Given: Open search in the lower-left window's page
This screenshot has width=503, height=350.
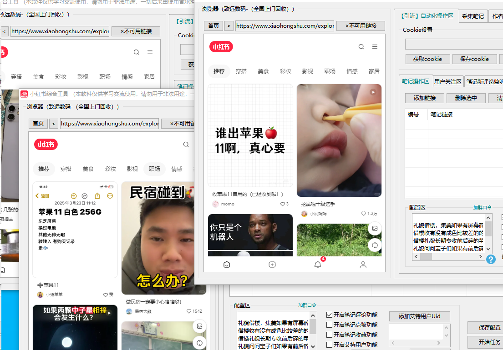Looking at the screenshot, I should (x=186, y=145).
